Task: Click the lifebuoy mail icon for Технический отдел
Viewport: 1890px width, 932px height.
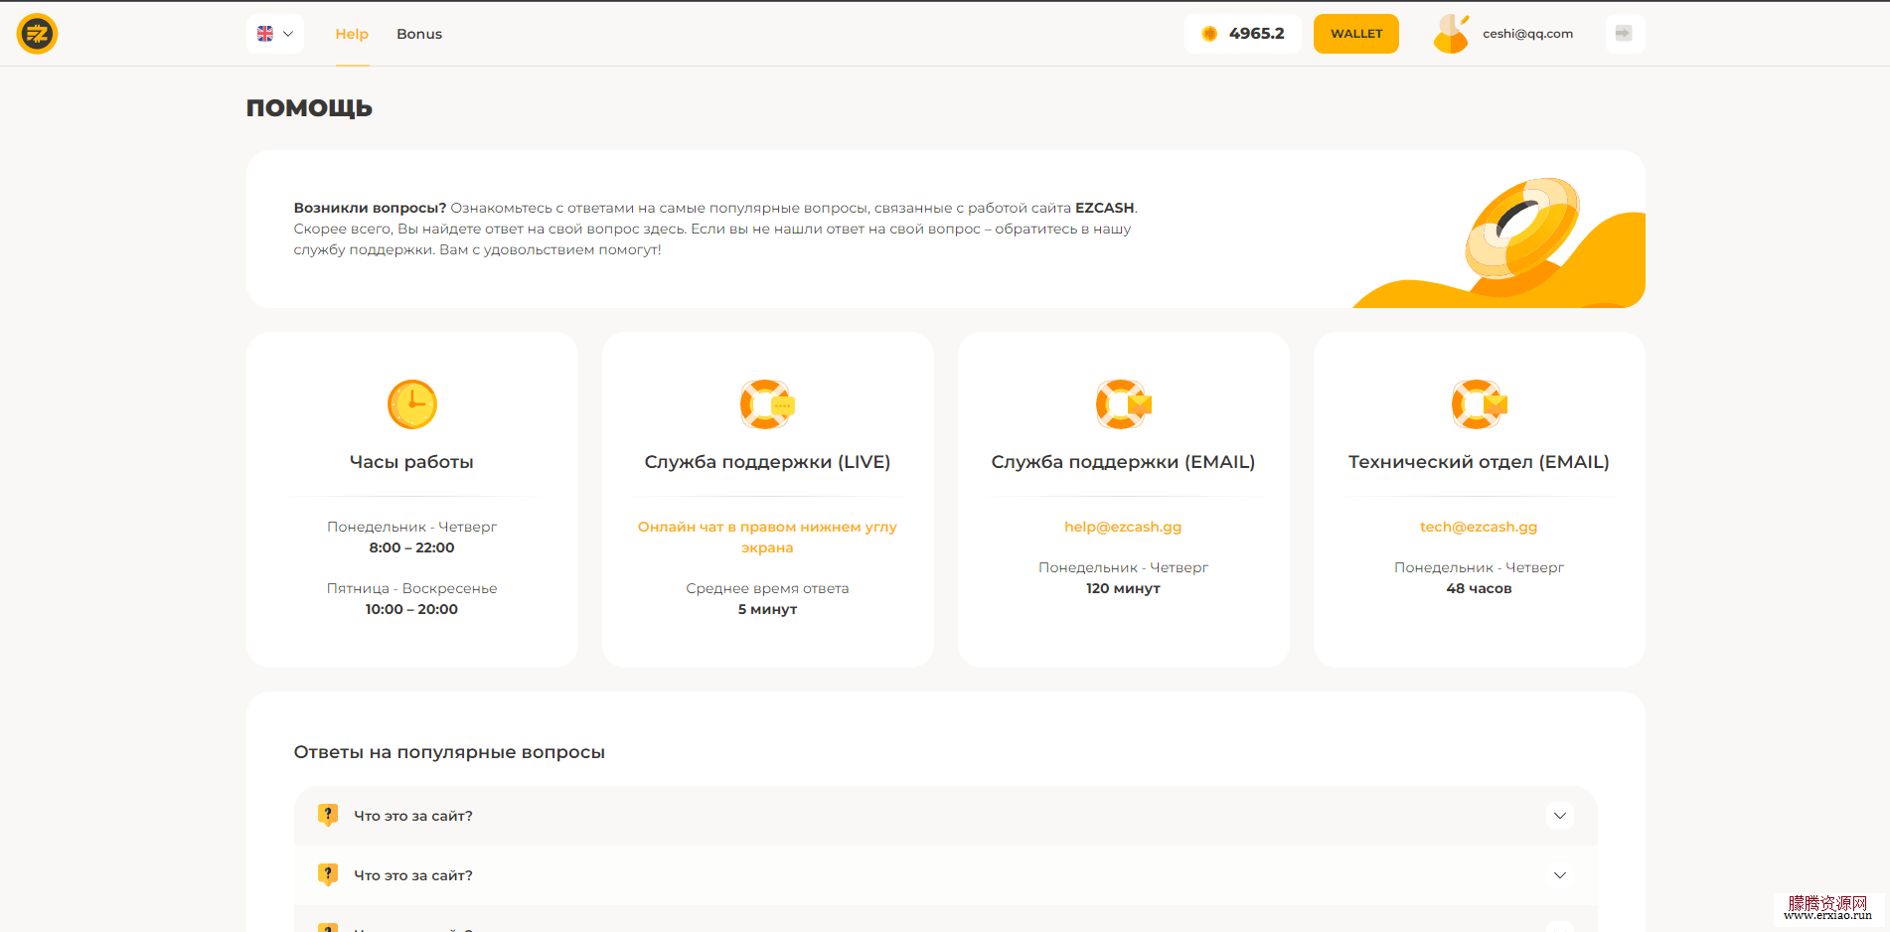Action: pyautogui.click(x=1479, y=404)
